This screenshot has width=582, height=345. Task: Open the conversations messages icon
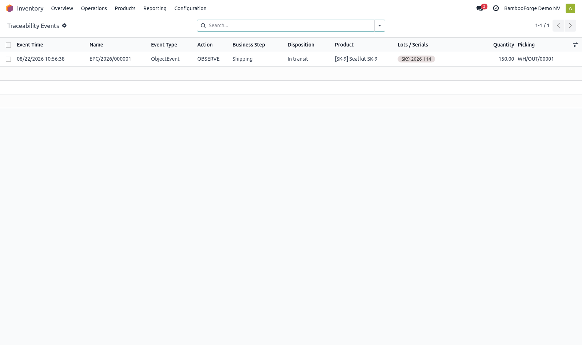[x=480, y=8]
